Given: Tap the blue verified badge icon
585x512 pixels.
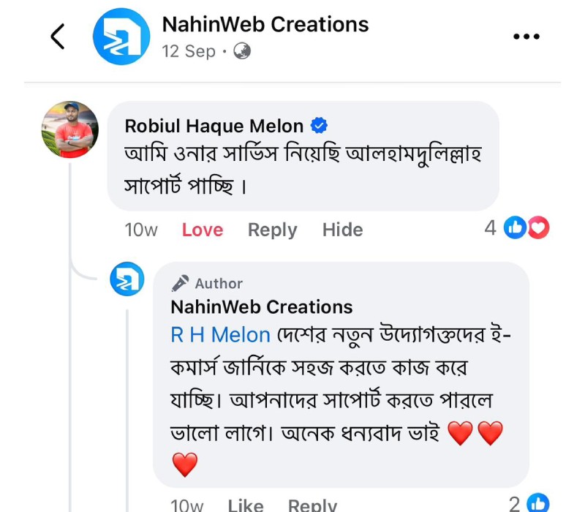Looking at the screenshot, I should (319, 126).
